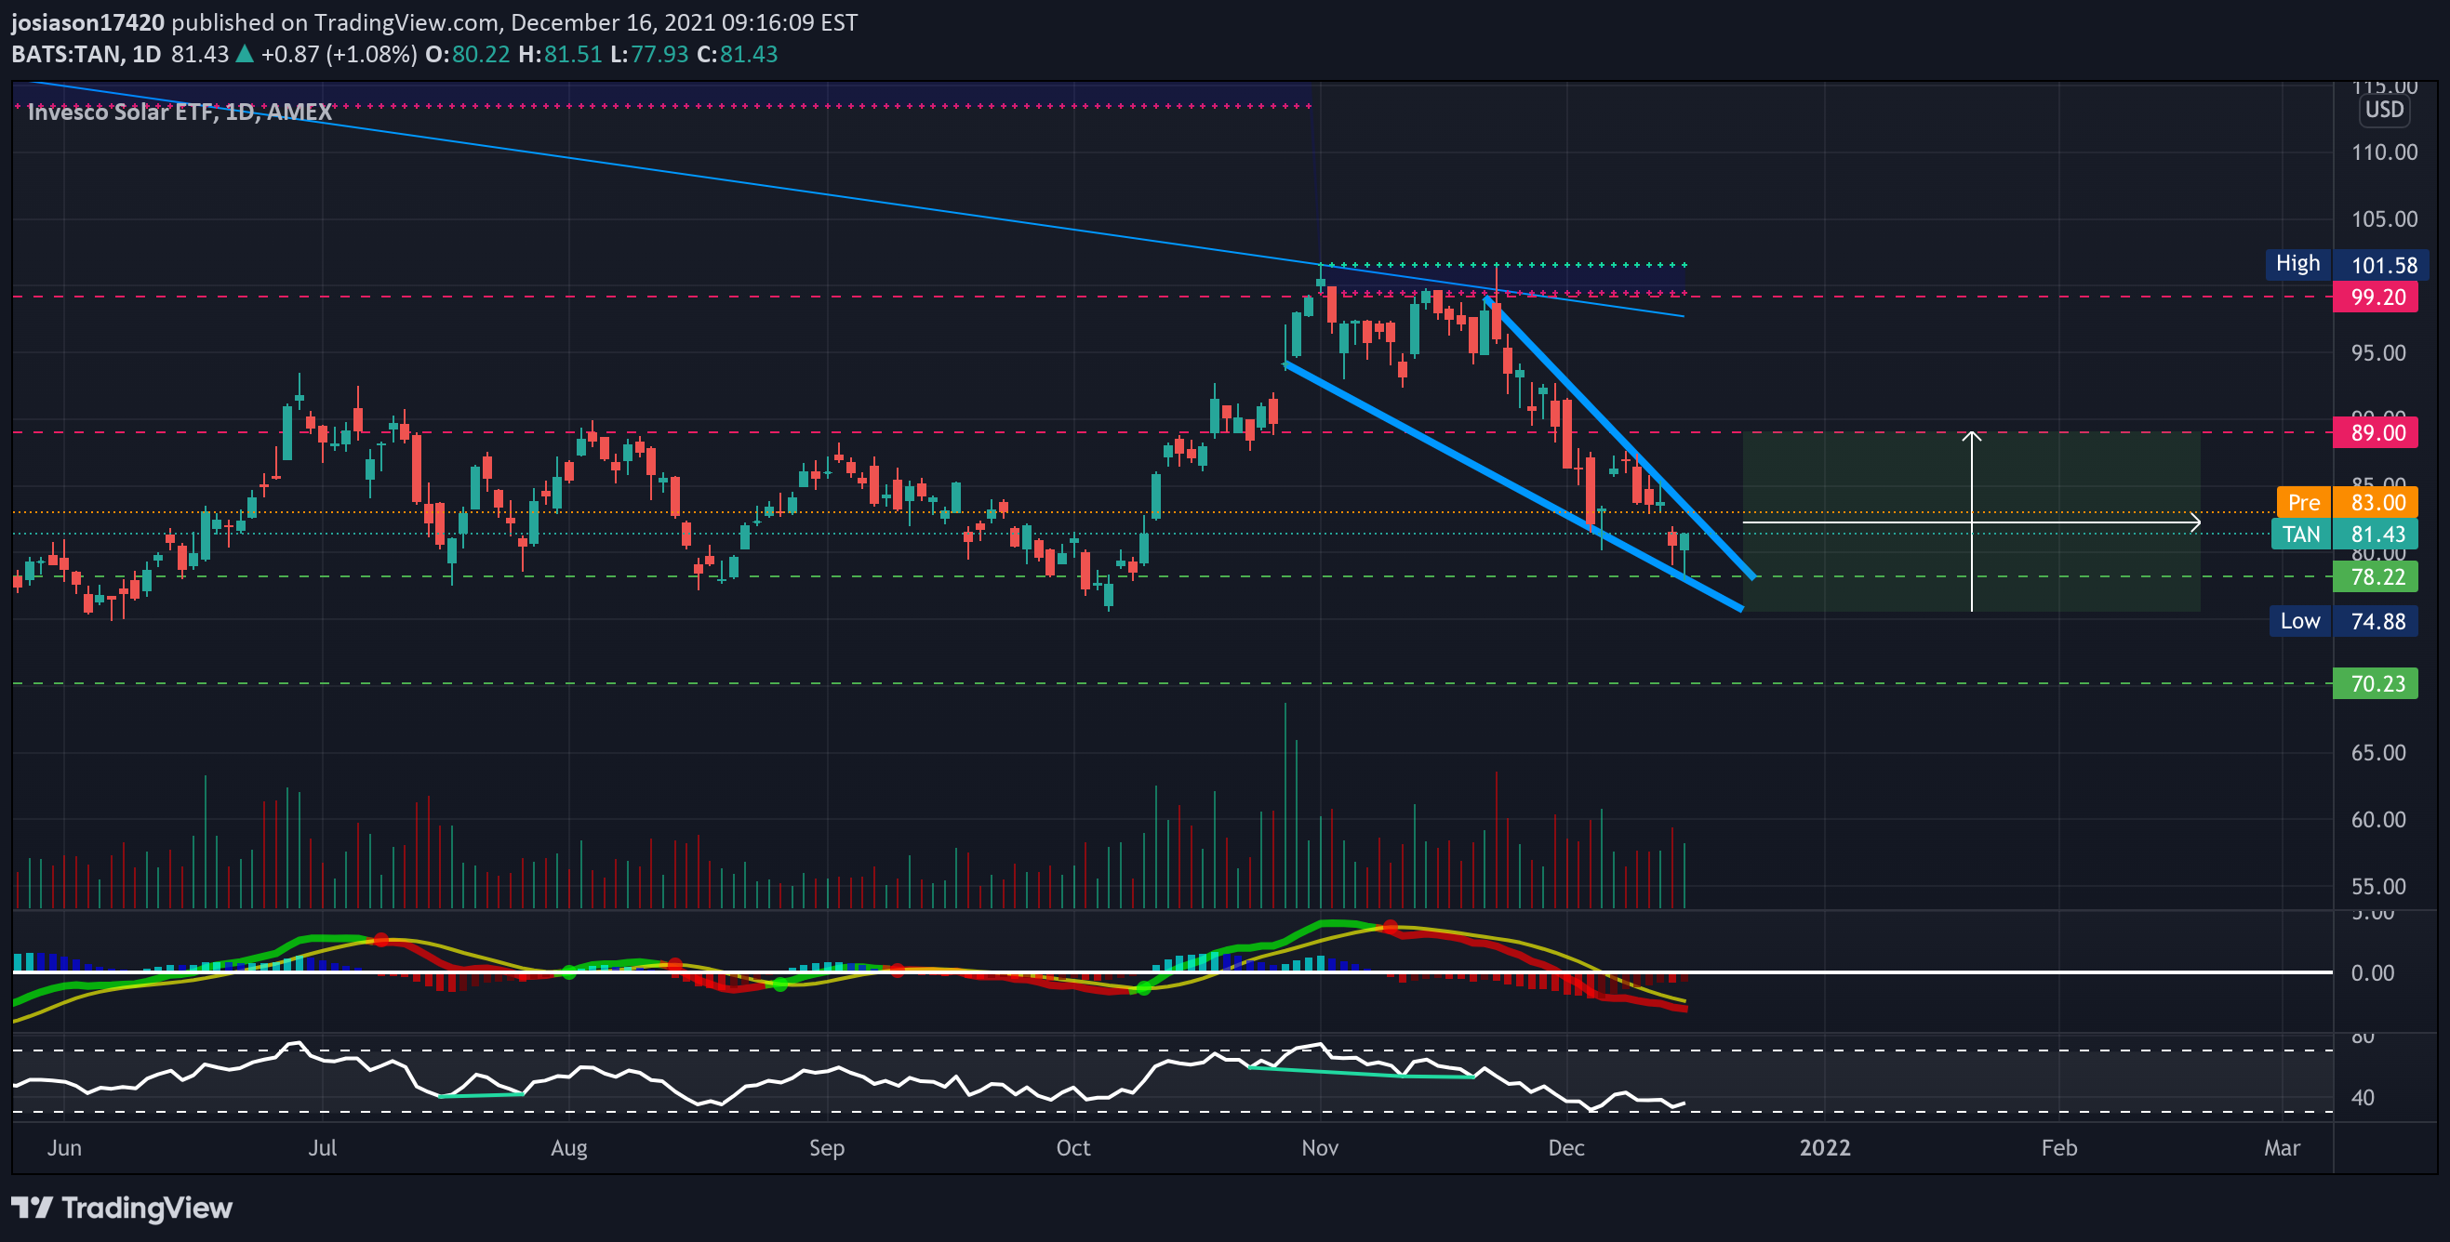Click the 105.00 price scale value
The height and width of the screenshot is (1242, 2450).
(2383, 218)
